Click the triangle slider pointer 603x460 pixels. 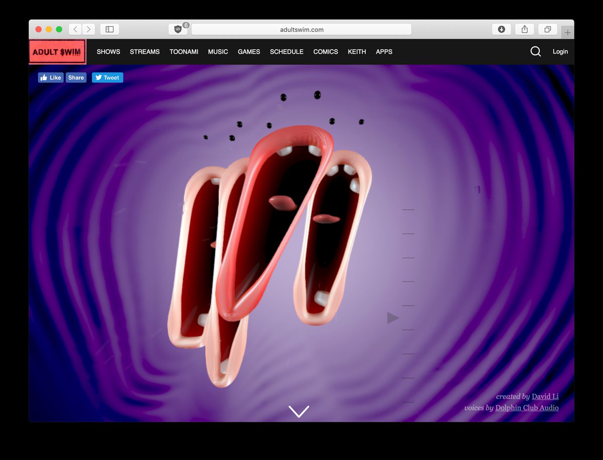[393, 318]
